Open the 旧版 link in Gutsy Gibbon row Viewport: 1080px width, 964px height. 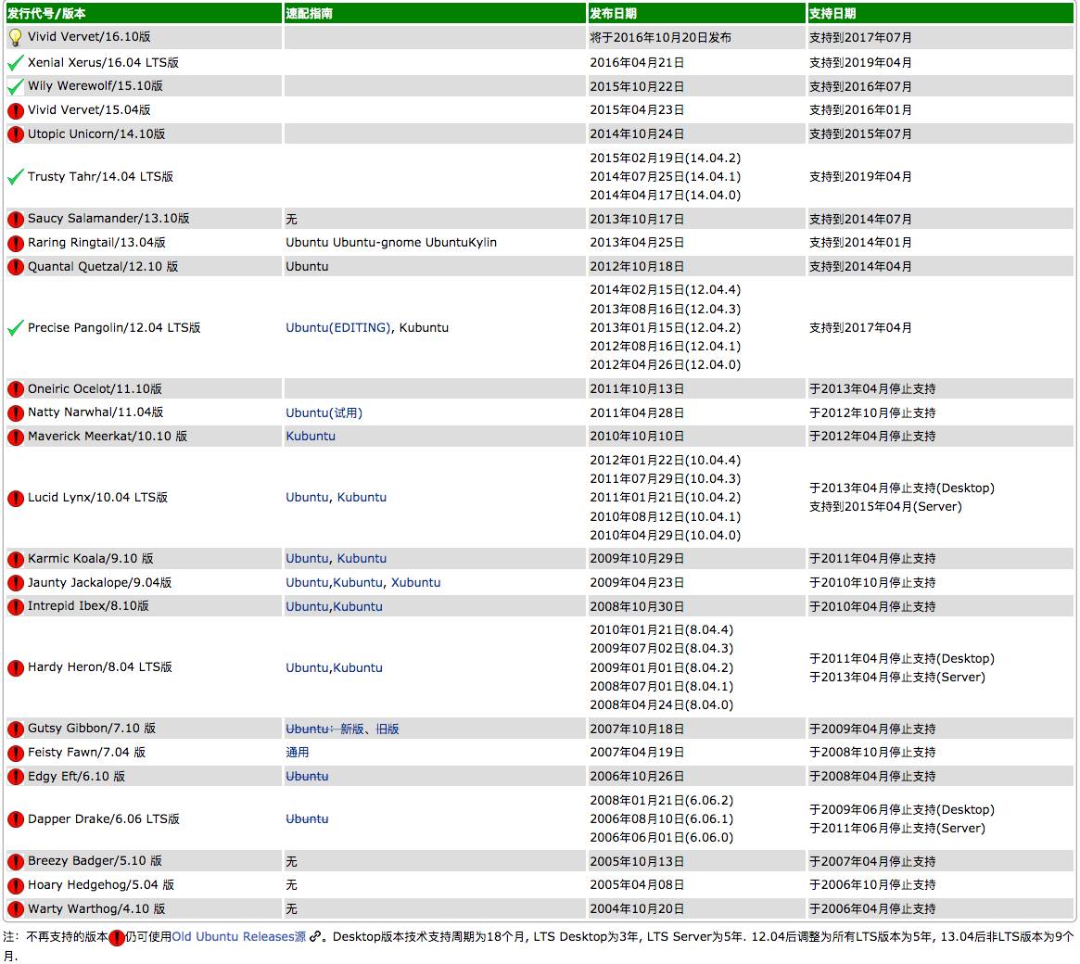tap(388, 729)
